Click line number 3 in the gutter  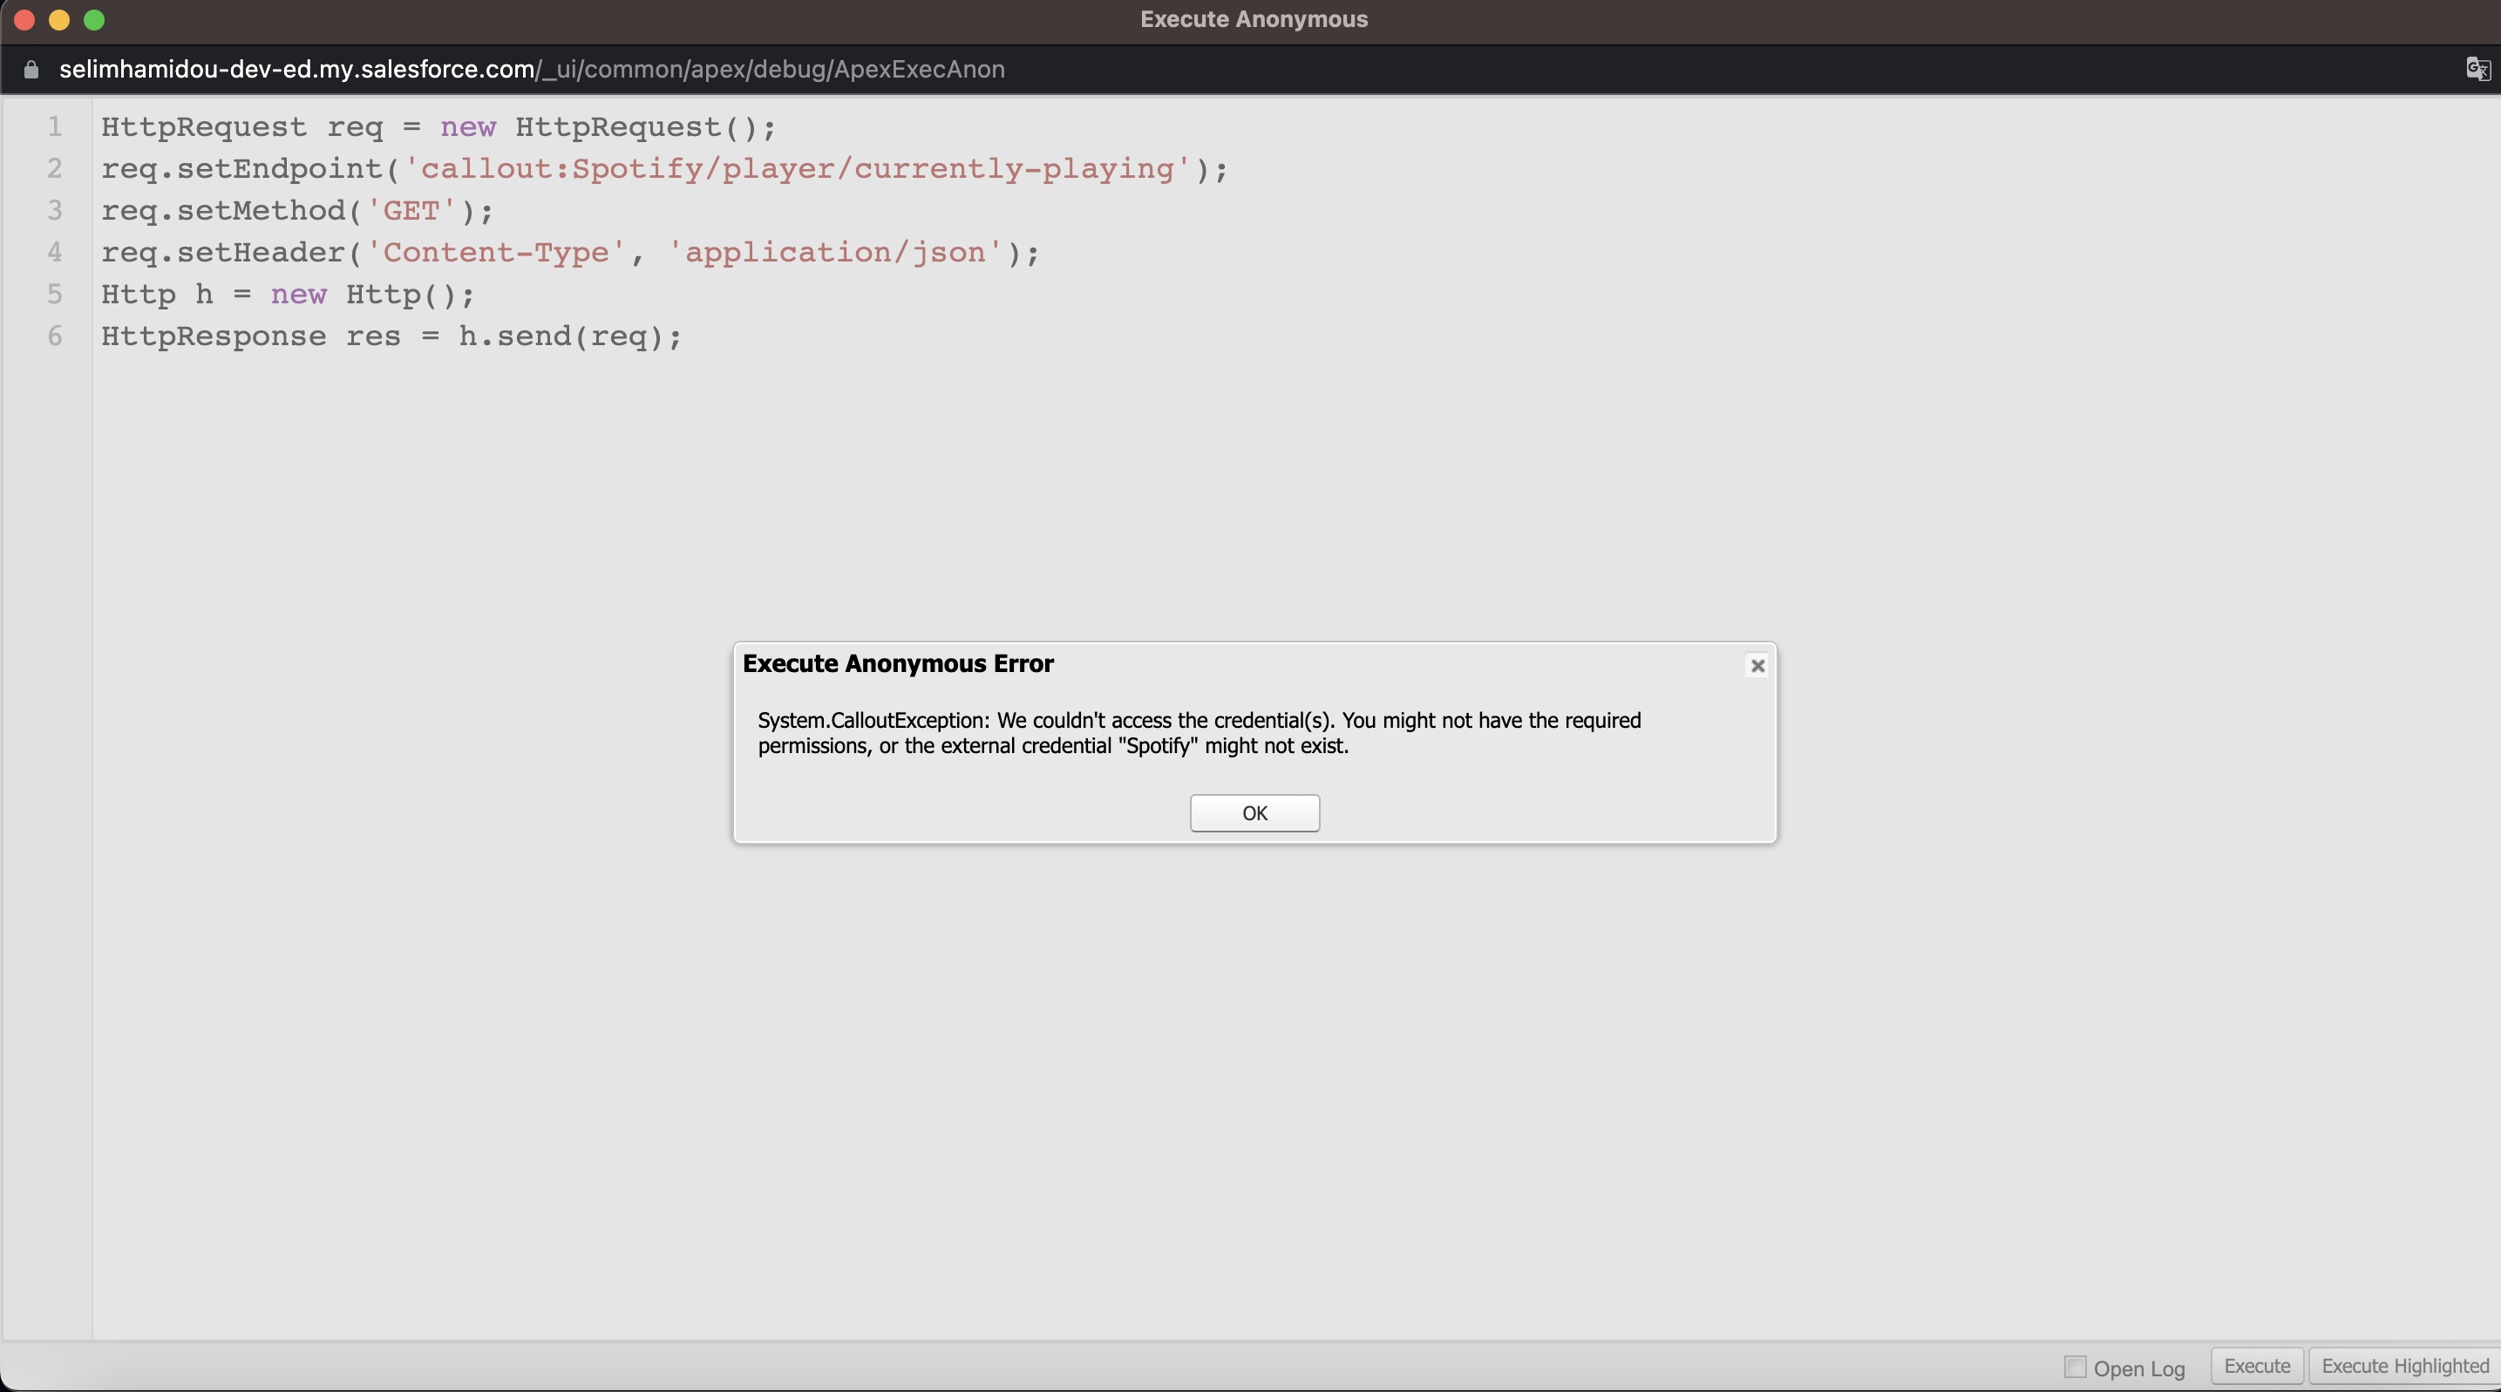tap(55, 211)
